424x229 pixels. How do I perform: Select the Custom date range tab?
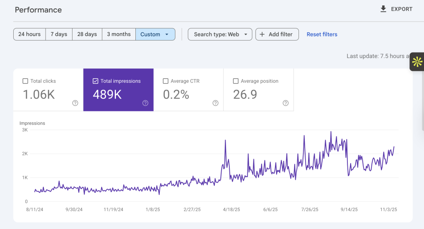pos(155,34)
